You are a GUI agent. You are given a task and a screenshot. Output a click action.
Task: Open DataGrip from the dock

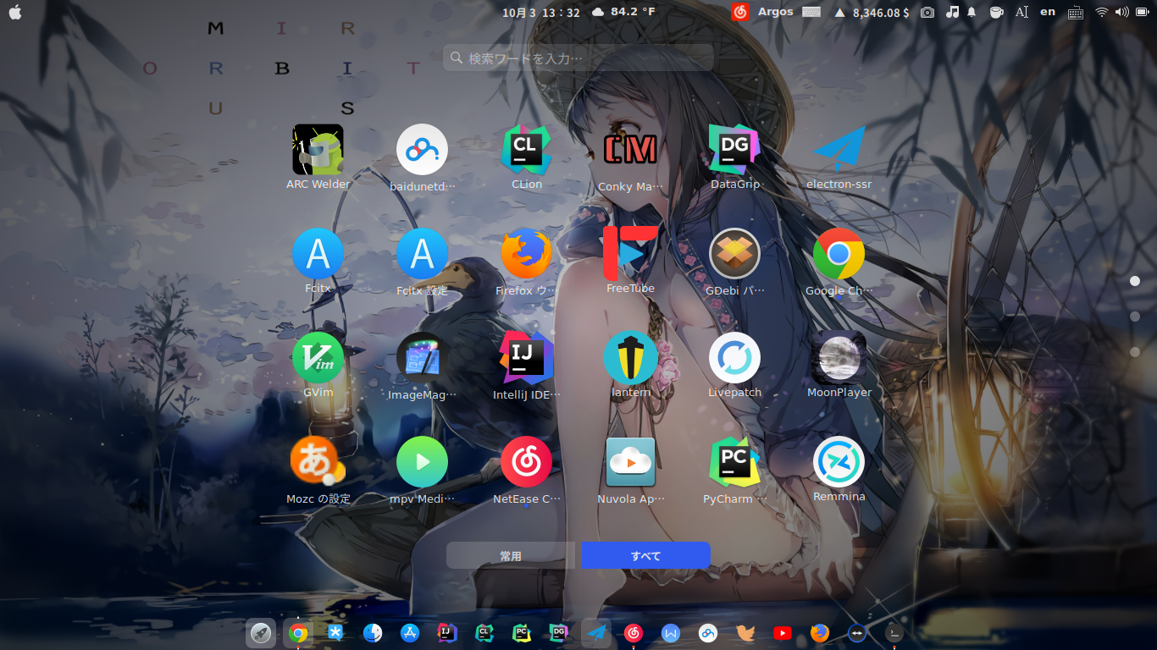pyautogui.click(x=559, y=632)
